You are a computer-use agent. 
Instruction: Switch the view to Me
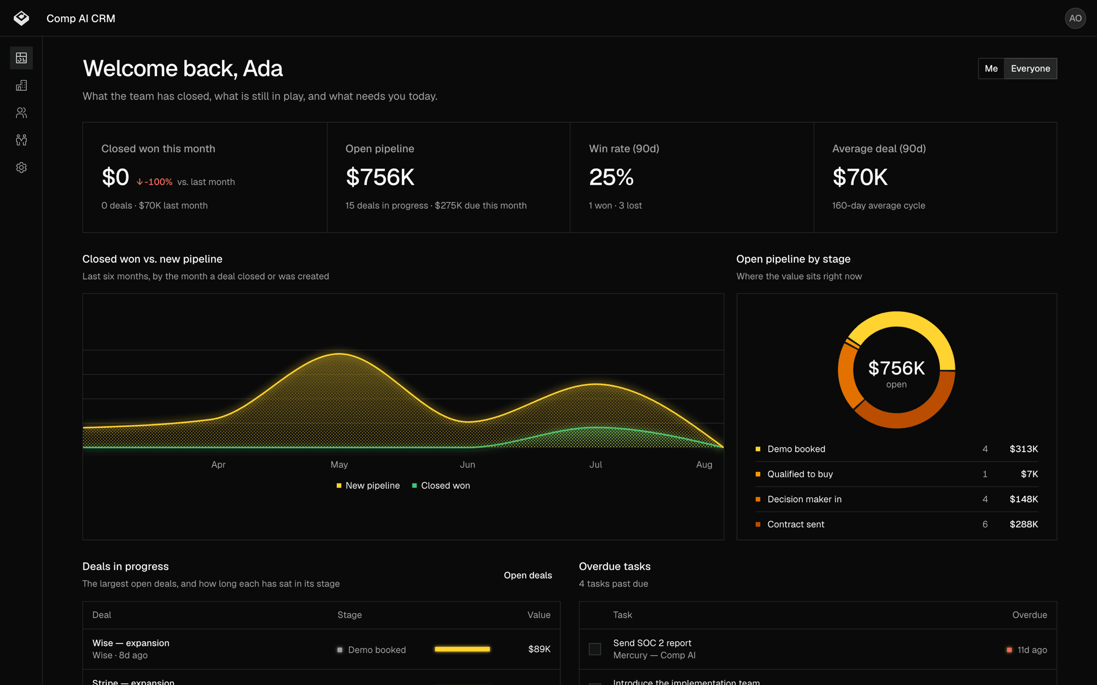(991, 68)
